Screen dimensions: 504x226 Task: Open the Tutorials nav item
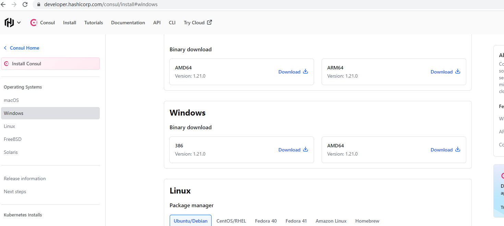tap(94, 23)
